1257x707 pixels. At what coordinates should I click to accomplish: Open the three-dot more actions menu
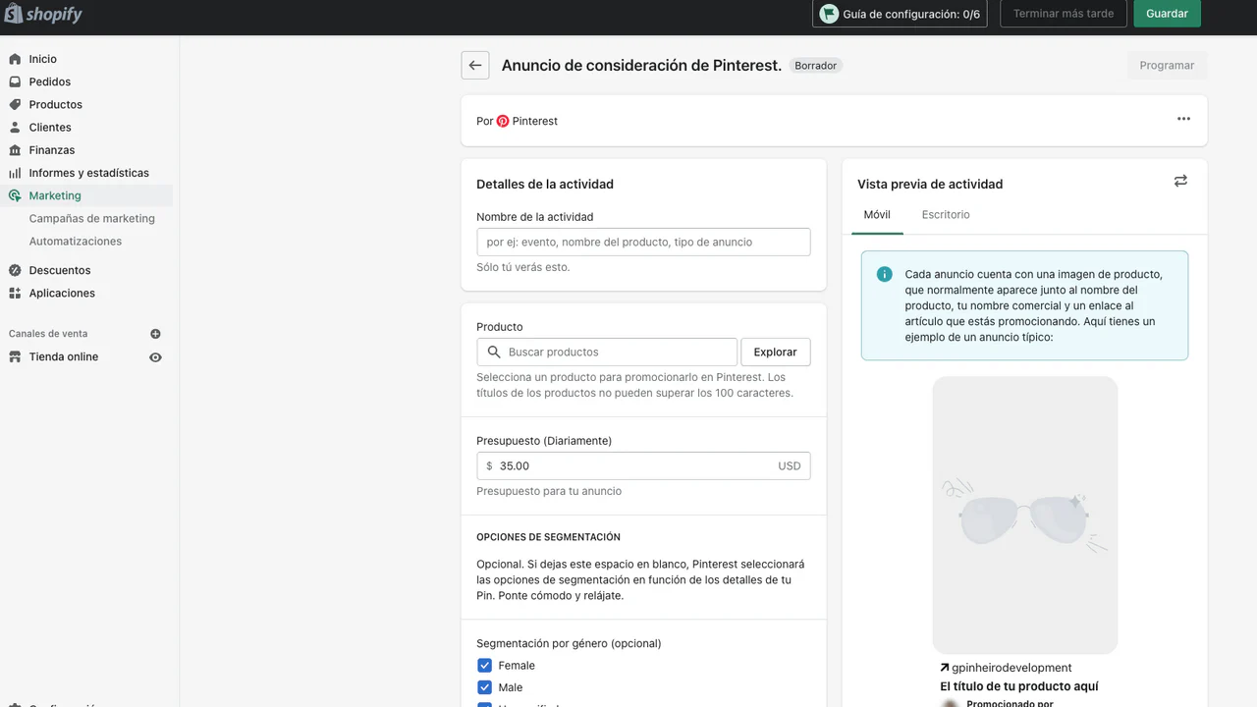[1183, 119]
